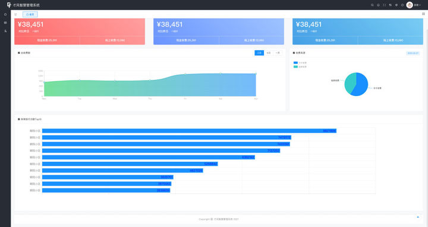The image size is (428, 227).
Task: Click the longest top bar in ranking chart
Action: (x=189, y=131)
